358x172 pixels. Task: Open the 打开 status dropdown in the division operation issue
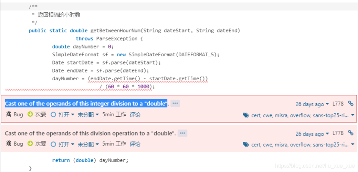click(x=63, y=144)
